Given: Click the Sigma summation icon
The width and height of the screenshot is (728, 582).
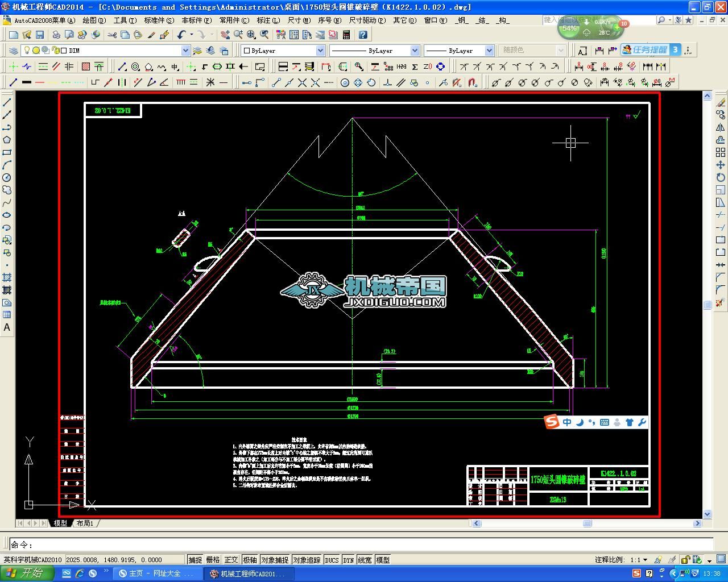Looking at the screenshot, I should 415,66.
